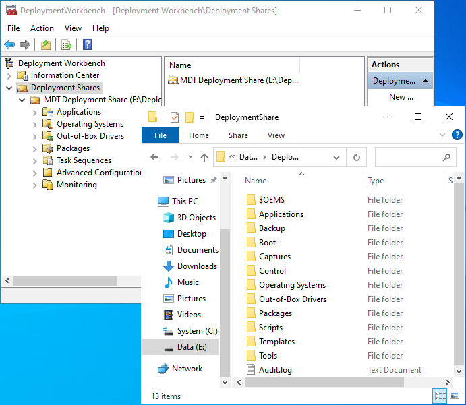Open Videos in navigation pane
The image size is (466, 405).
coord(189,315)
